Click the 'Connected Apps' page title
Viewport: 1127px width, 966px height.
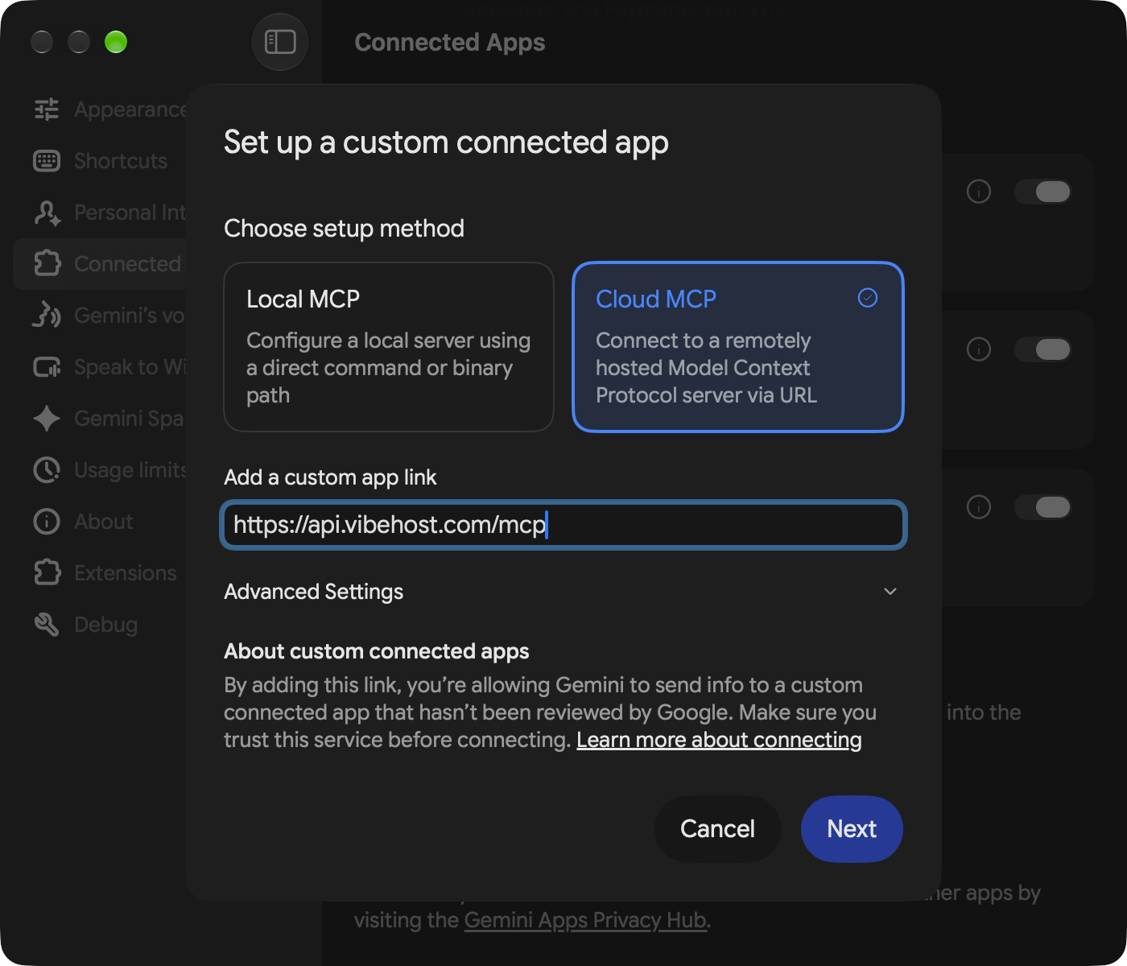pos(450,42)
